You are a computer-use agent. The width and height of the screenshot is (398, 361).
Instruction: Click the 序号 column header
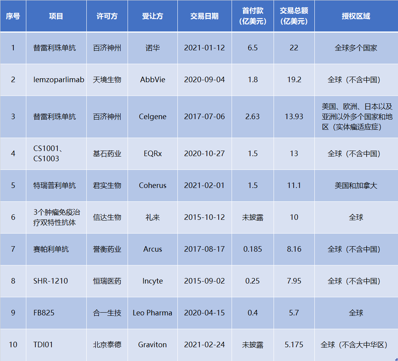(13, 16)
